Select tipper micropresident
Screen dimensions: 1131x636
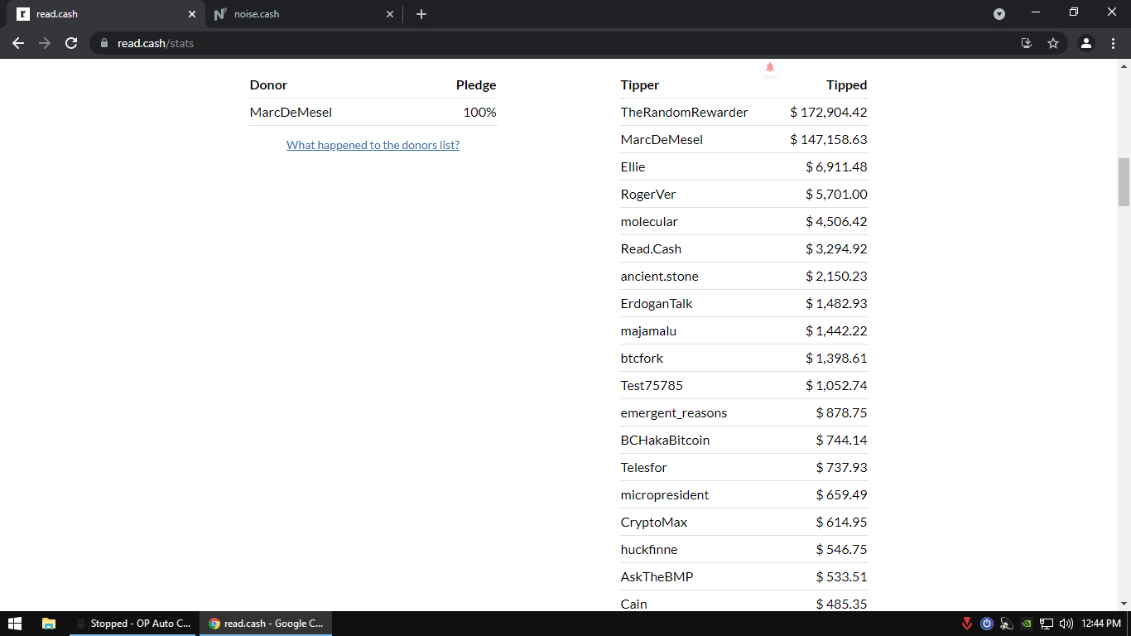click(x=665, y=495)
